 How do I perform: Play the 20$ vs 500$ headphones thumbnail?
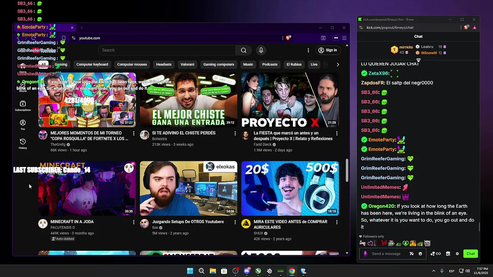coord(290,189)
